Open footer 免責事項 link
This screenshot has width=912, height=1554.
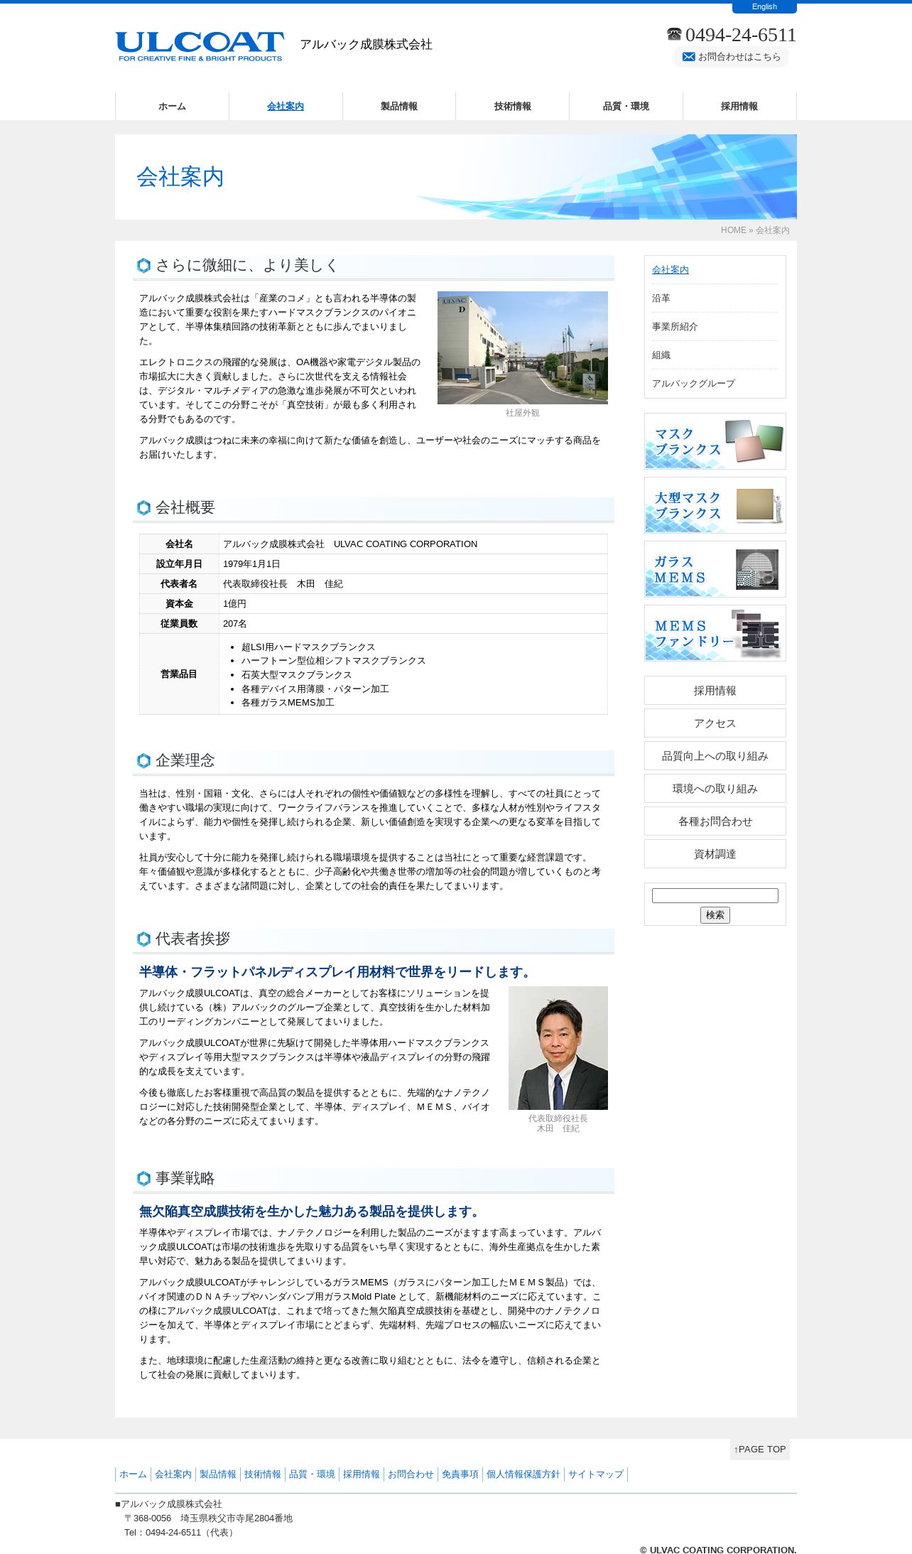pyautogui.click(x=460, y=1474)
